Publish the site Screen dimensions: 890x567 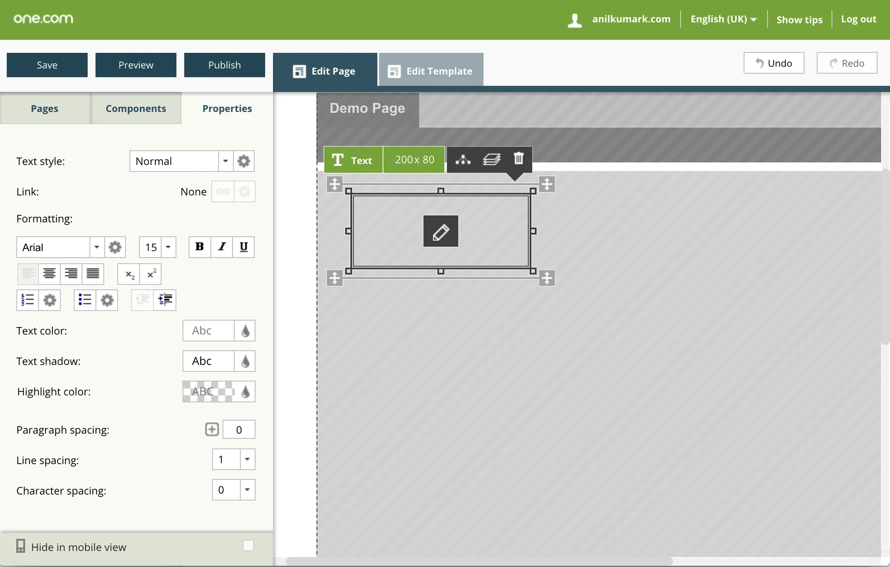click(x=224, y=65)
